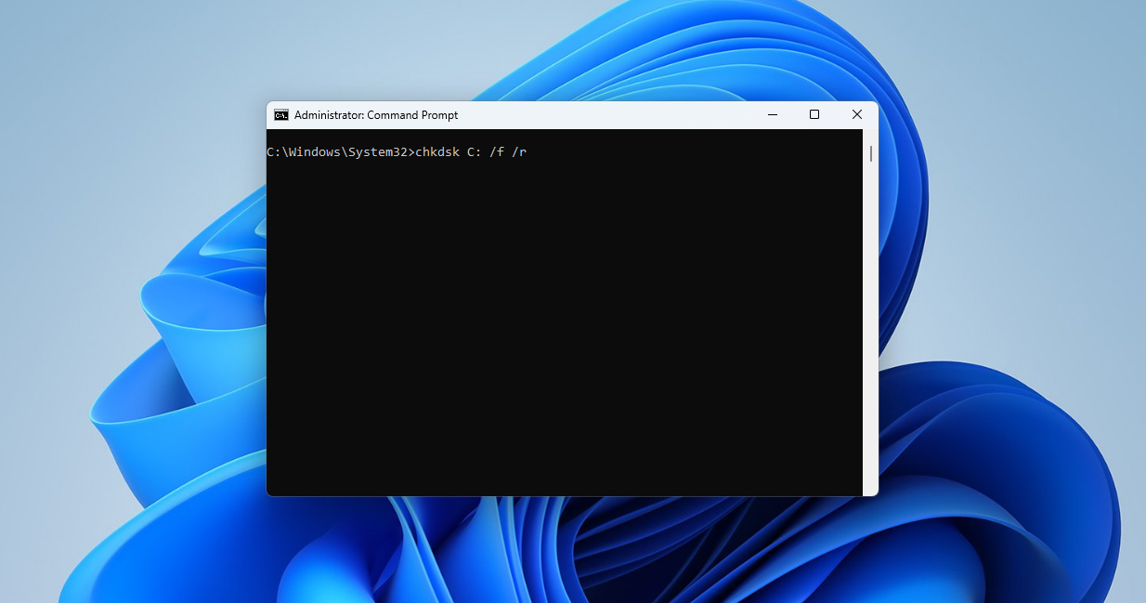Screen dimensions: 1146x603
Task: Click the "/r" switch in the command
Action: pos(519,152)
